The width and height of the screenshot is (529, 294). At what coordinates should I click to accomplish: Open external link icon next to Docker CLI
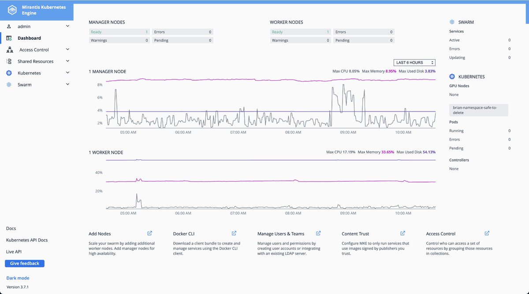click(234, 234)
